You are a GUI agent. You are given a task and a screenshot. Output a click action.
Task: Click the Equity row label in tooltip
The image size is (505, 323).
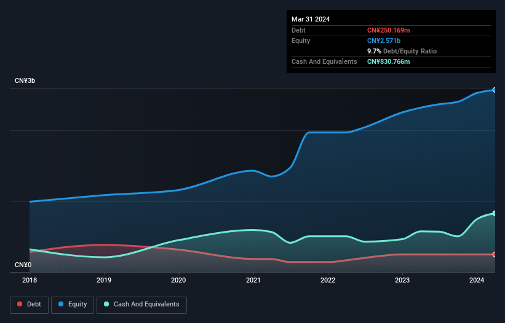301,41
